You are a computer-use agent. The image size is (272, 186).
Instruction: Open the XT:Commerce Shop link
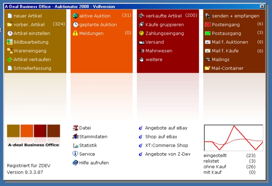pos(166,145)
